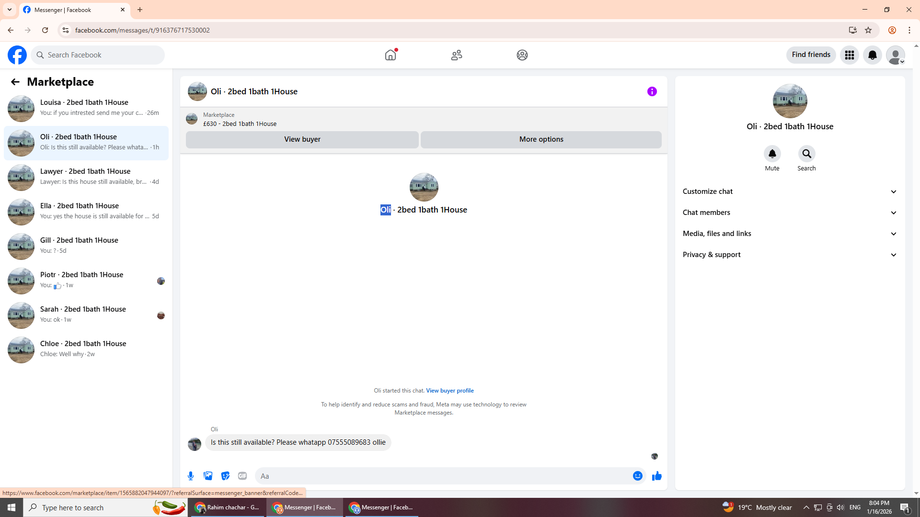Open Louisa's Marketplace conversation
This screenshot has height=517, width=920.
pyautogui.click(x=86, y=108)
